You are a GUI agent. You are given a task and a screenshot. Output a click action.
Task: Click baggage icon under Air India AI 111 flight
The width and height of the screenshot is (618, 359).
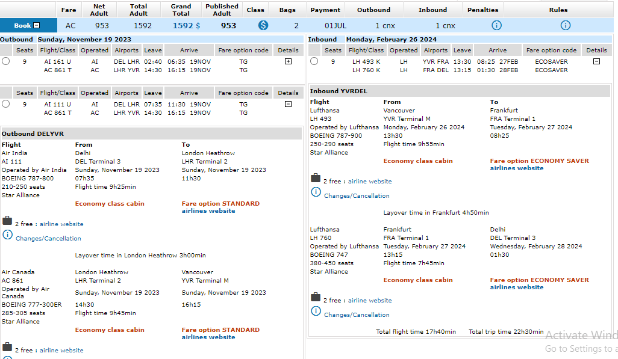tap(7, 221)
